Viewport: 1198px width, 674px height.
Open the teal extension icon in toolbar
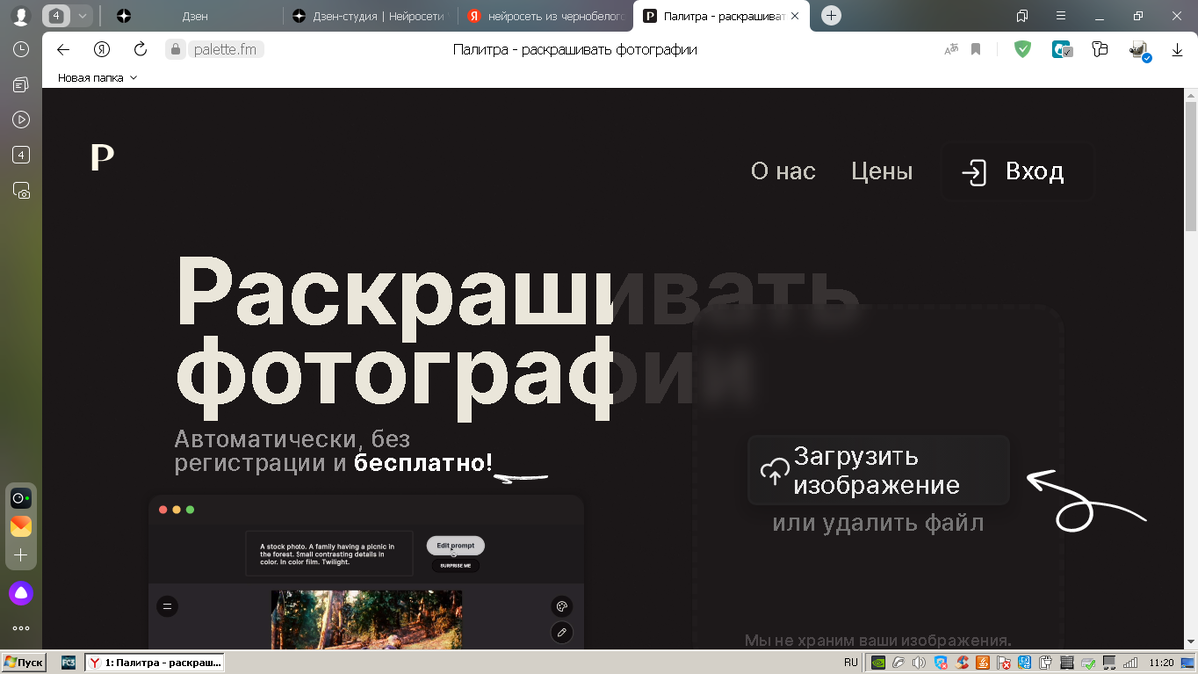pyautogui.click(x=1062, y=49)
